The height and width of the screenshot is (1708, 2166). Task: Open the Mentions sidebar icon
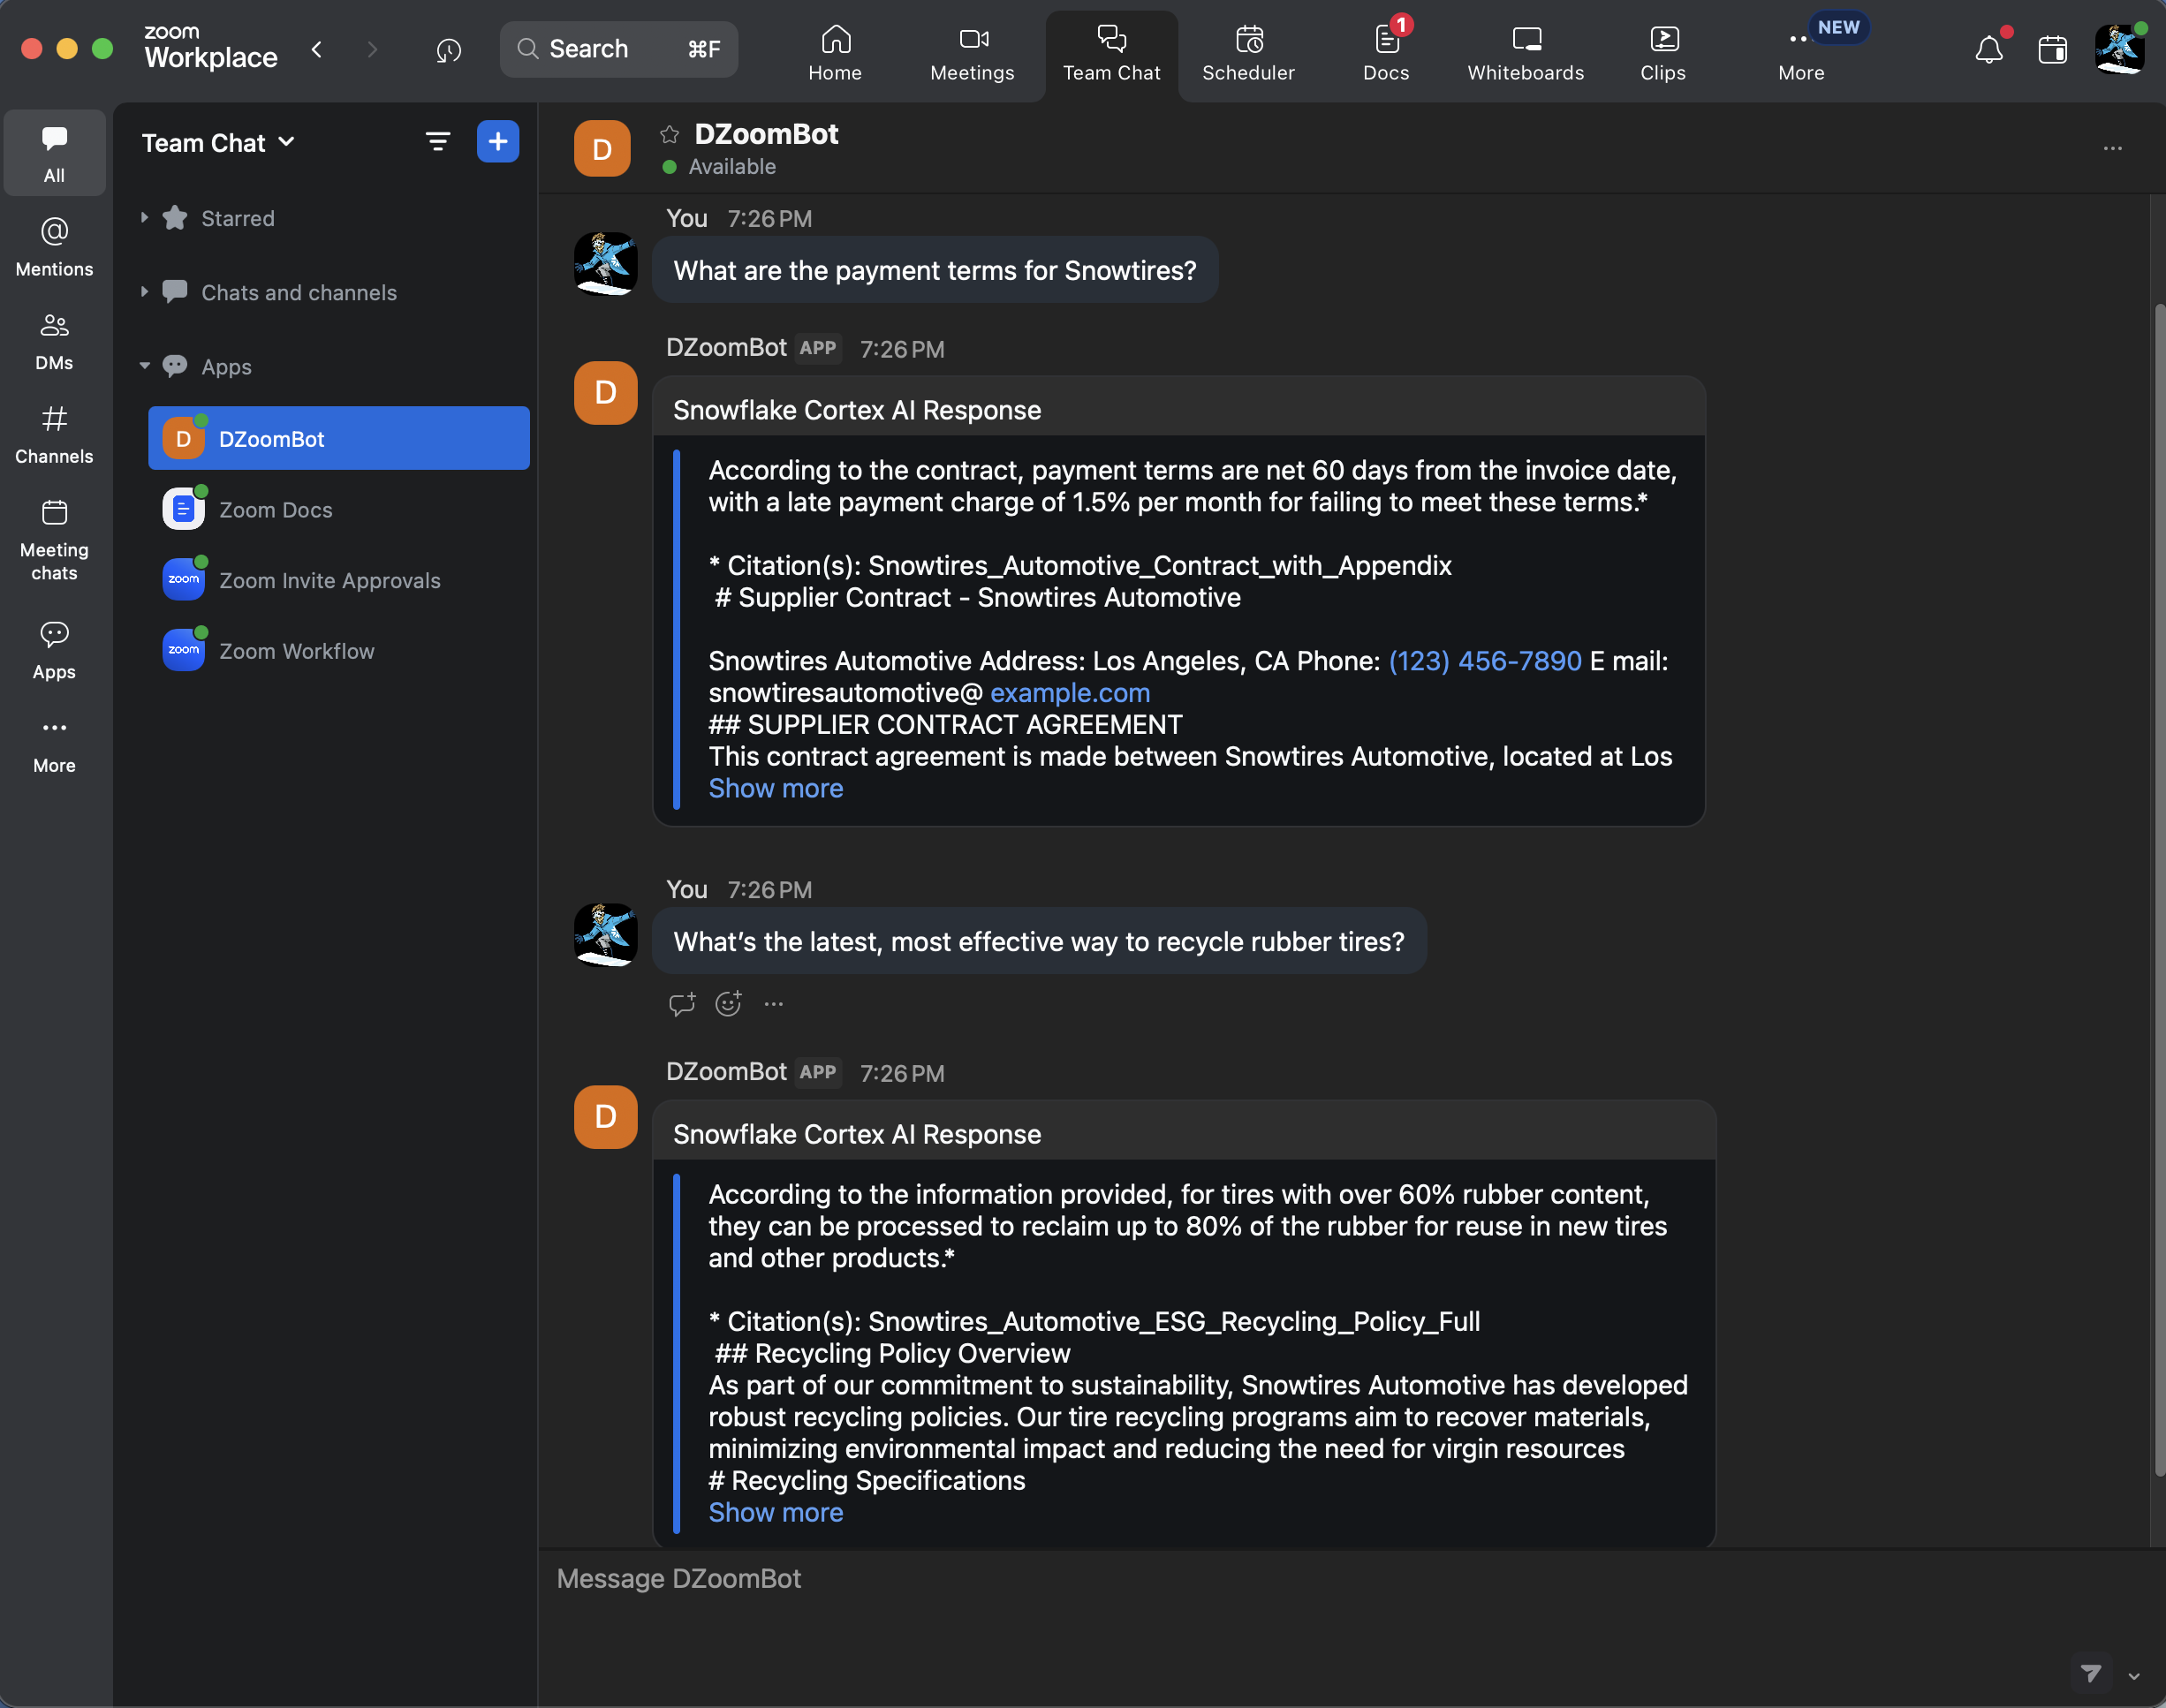point(54,247)
